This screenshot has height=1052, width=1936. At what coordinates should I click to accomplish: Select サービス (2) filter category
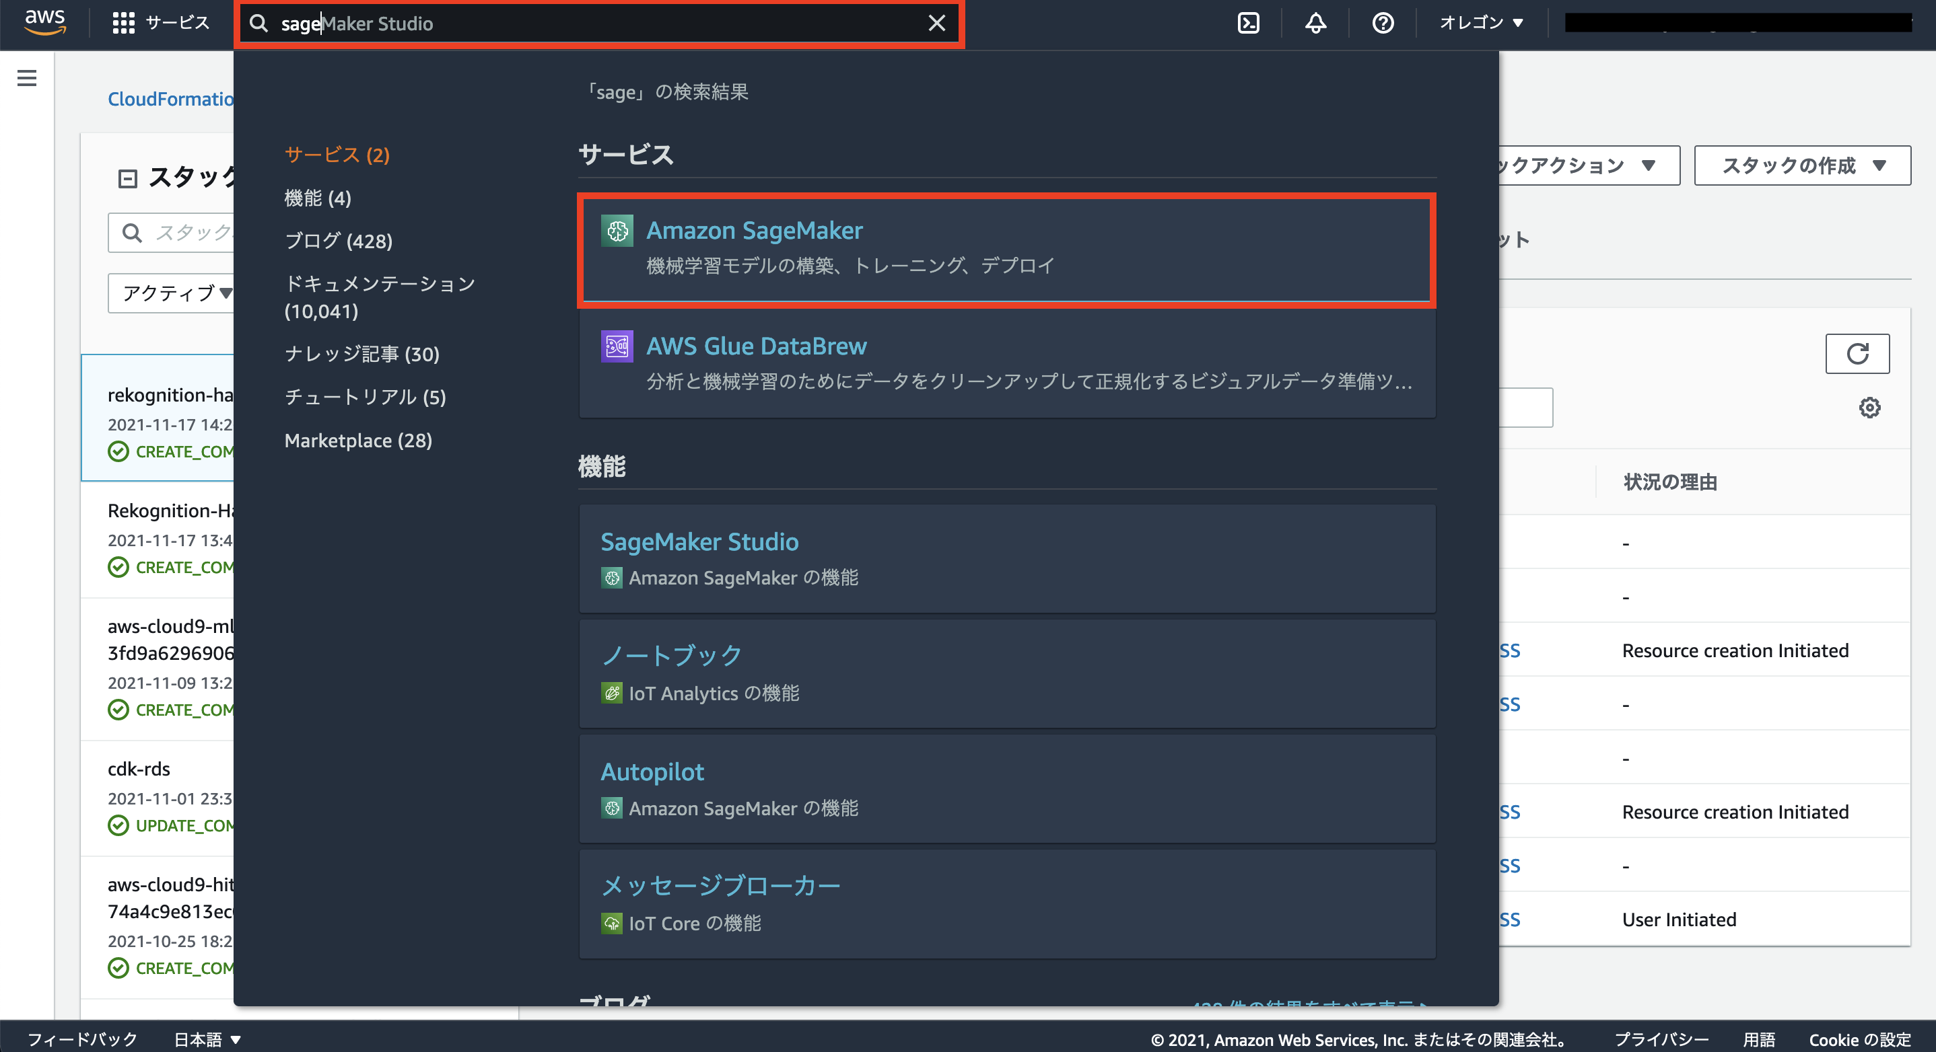(337, 155)
